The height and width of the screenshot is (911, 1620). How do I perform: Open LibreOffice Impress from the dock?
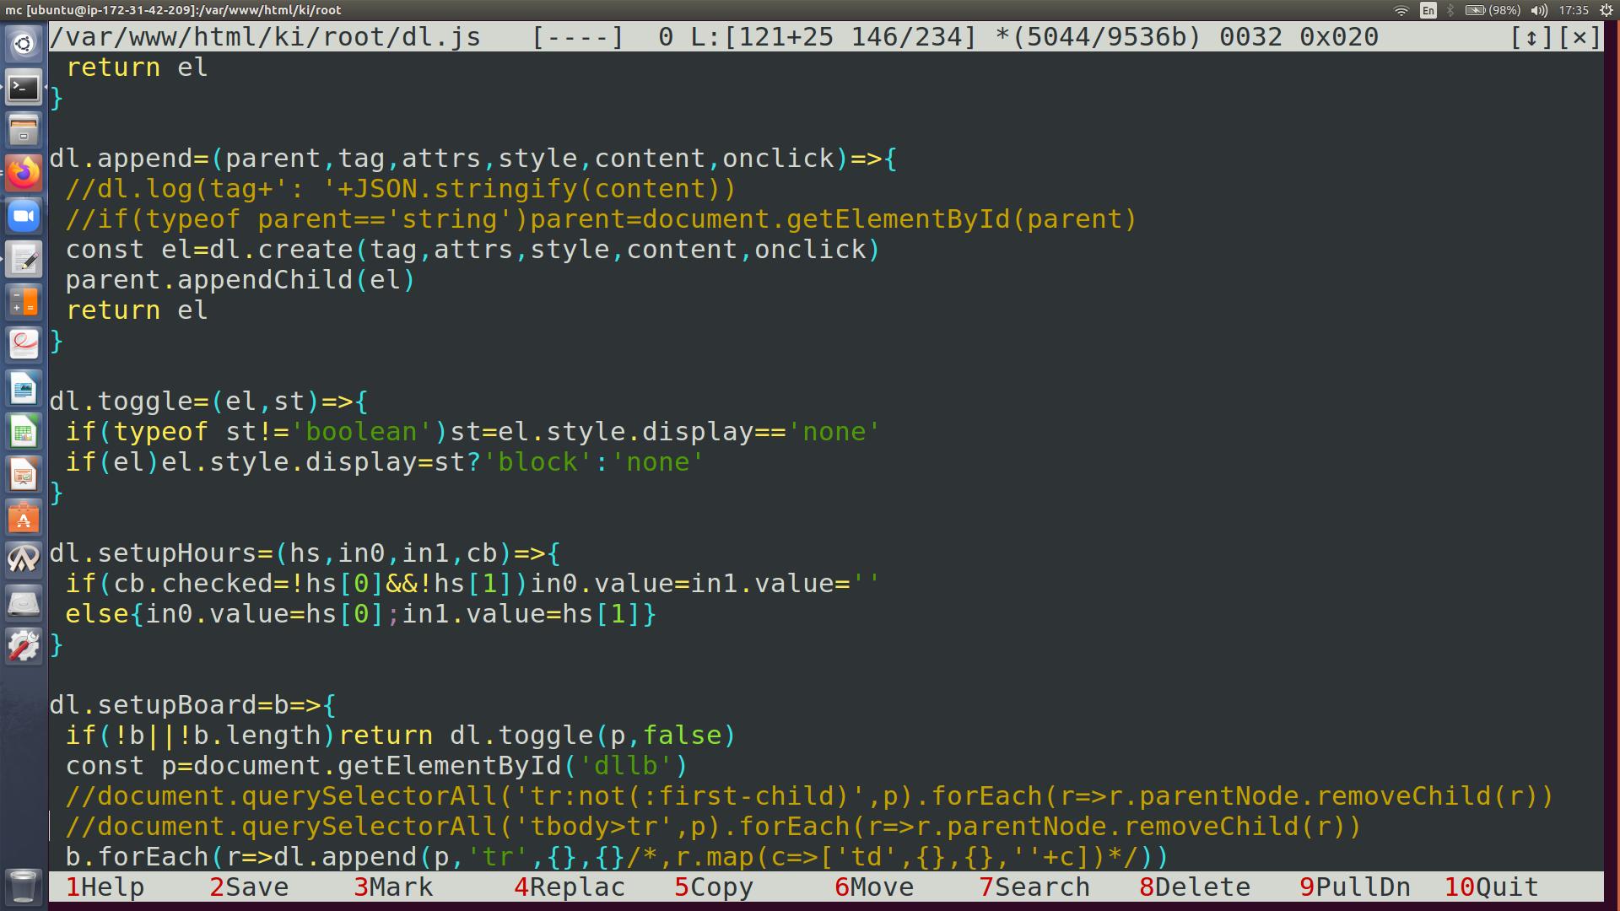pyautogui.click(x=24, y=476)
